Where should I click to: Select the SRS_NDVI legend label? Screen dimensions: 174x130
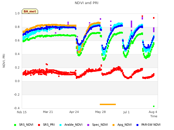pyautogui.click(x=26, y=125)
